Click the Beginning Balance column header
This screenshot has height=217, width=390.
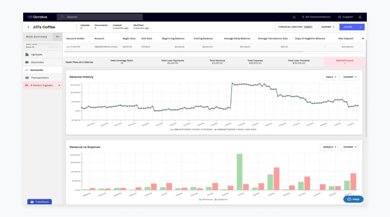(x=173, y=38)
